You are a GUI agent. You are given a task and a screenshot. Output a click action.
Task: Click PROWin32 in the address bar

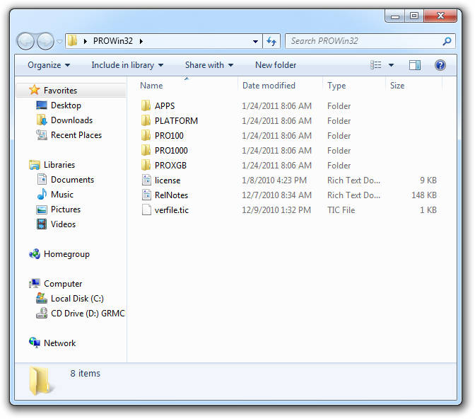[113, 41]
